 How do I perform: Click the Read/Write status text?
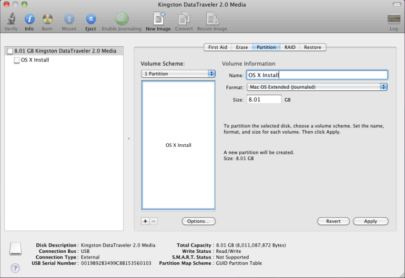(x=228, y=251)
